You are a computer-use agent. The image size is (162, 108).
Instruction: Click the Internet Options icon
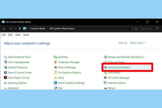[x=105, y=83]
